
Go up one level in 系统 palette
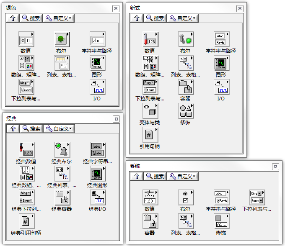pos(136,176)
